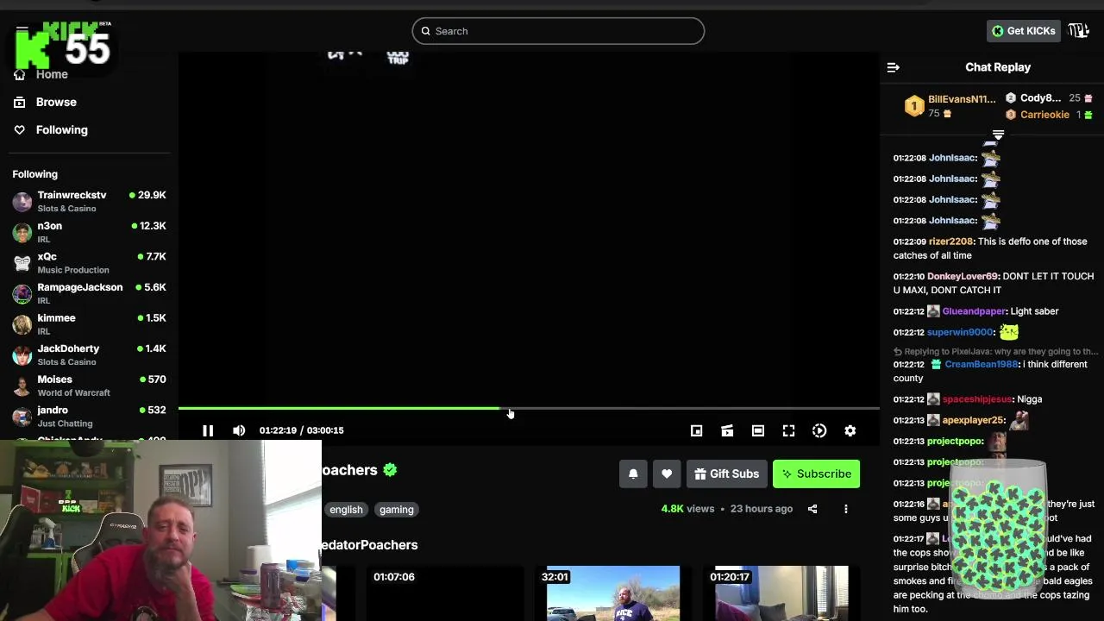Open Moises channel in sidebar

[89, 386]
